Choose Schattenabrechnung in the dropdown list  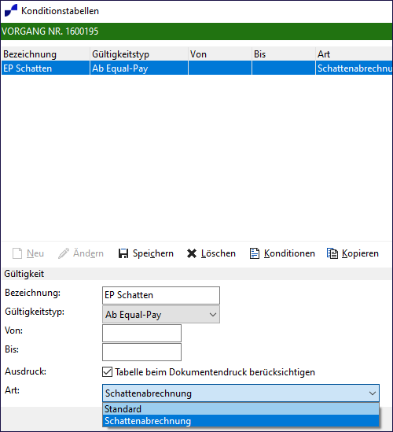point(241,421)
